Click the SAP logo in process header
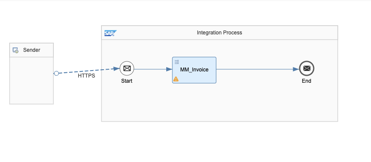The image size is (371, 162). tap(111, 33)
